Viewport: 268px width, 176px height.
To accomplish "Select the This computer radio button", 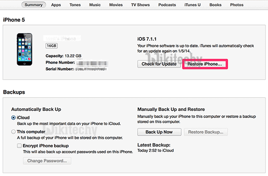I will [x=13, y=132].
